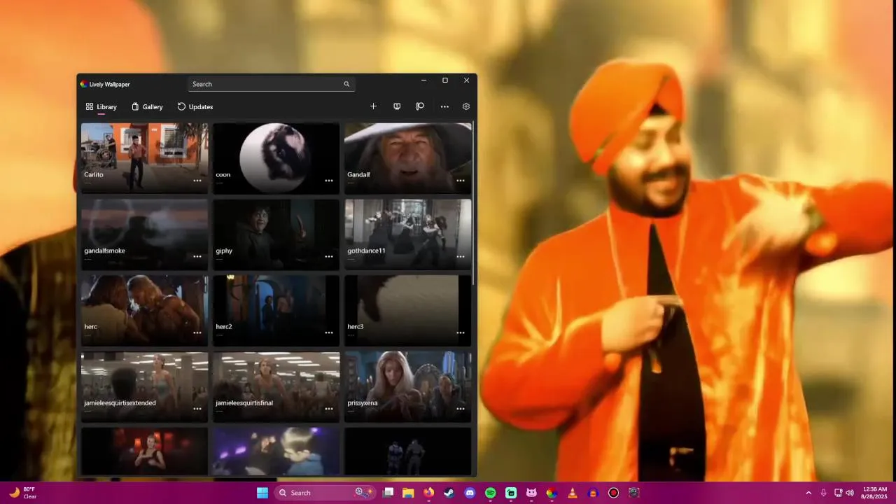The height and width of the screenshot is (504, 896).
Task: Apply the gandalfsmoke wallpaper
Action: point(144,234)
